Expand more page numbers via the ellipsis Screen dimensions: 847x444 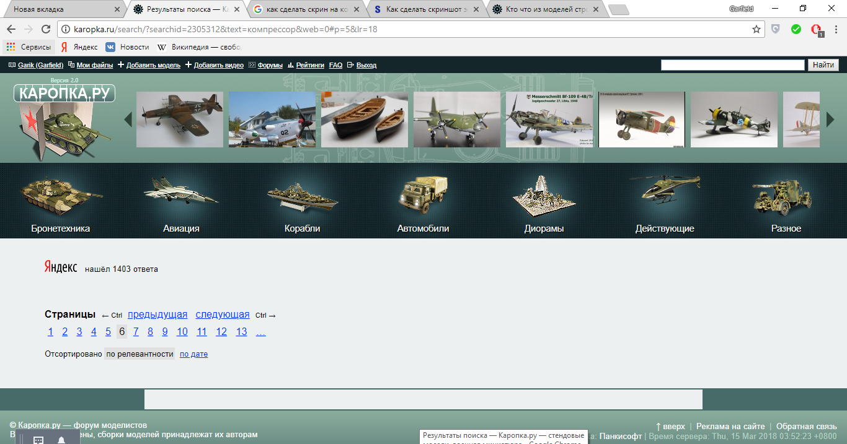pos(260,332)
